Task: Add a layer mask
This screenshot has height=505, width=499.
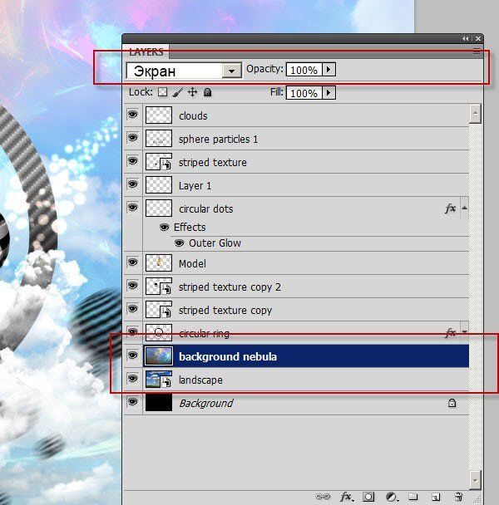Action: [x=368, y=497]
